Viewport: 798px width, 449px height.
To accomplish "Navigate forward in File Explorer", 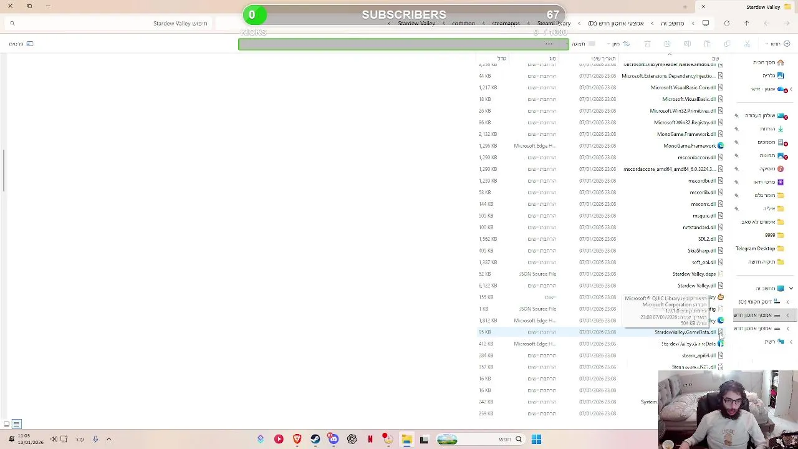I will (x=766, y=23).
